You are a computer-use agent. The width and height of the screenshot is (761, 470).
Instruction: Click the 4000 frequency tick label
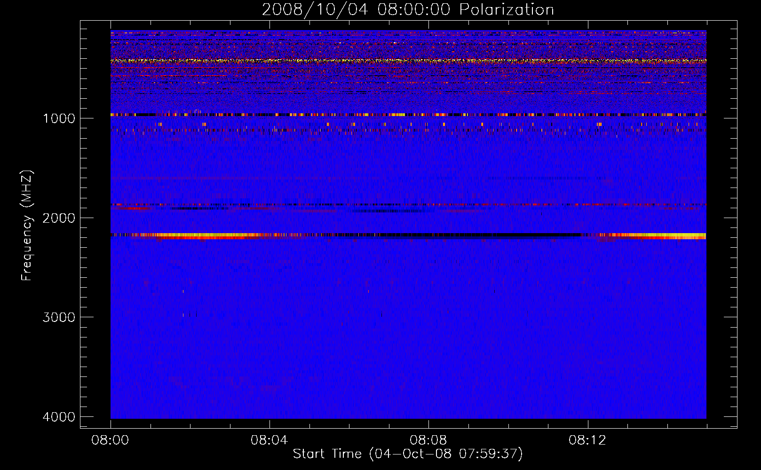[x=59, y=417]
